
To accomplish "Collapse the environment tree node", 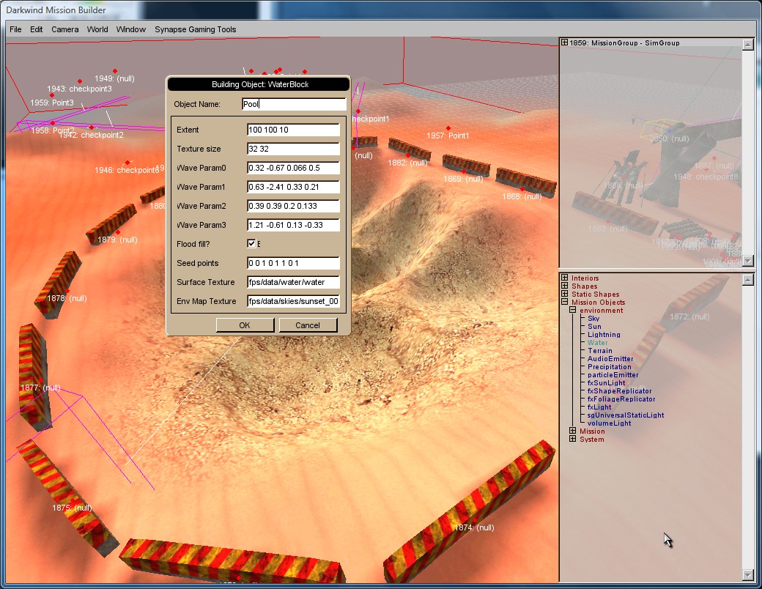I will [x=572, y=311].
